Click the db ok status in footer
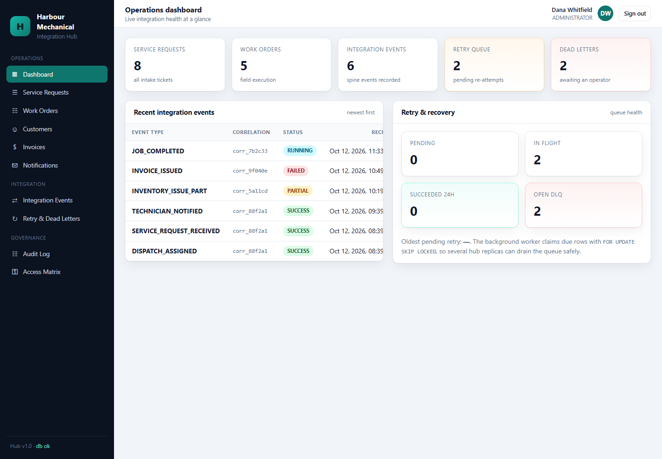 point(43,446)
